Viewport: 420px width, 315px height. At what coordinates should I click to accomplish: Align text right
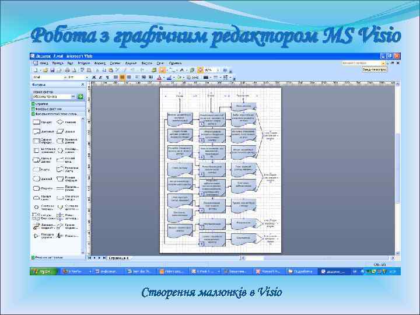[129, 78]
